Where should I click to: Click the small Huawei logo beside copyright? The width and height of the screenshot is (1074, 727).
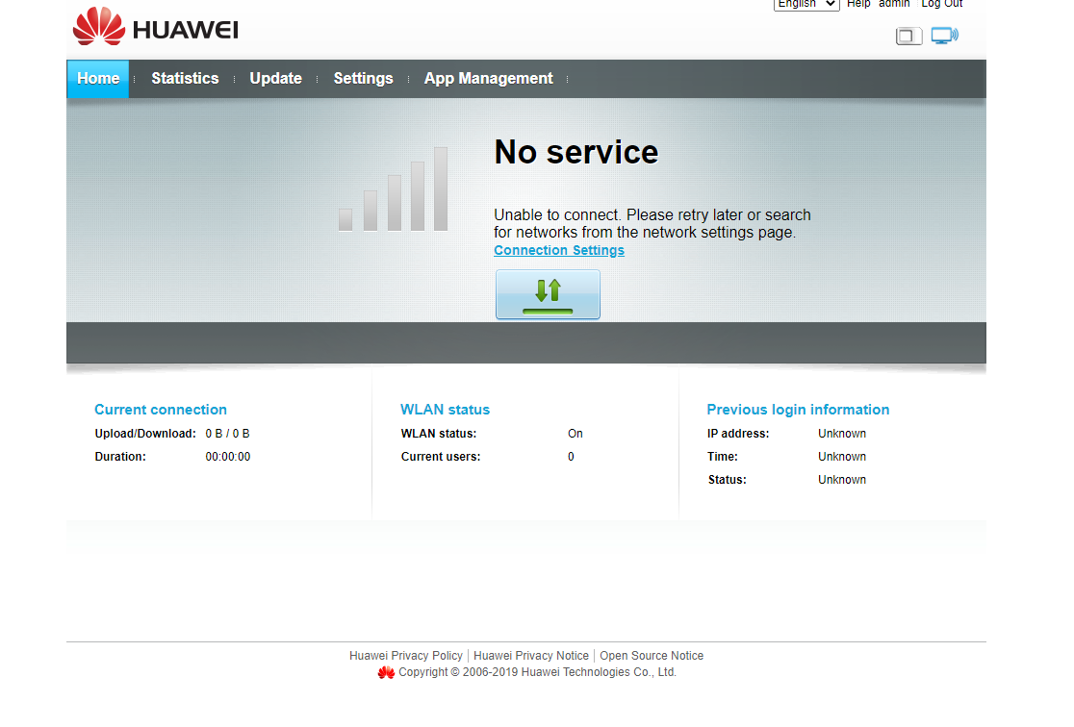tap(386, 673)
